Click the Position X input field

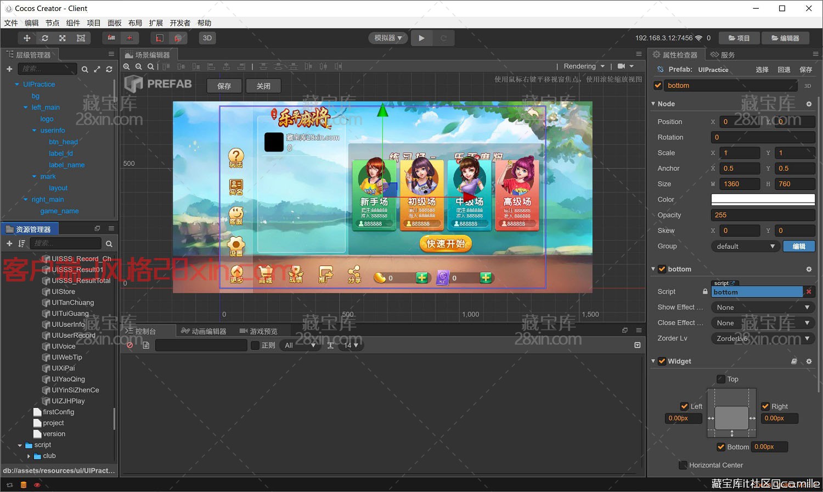(739, 122)
